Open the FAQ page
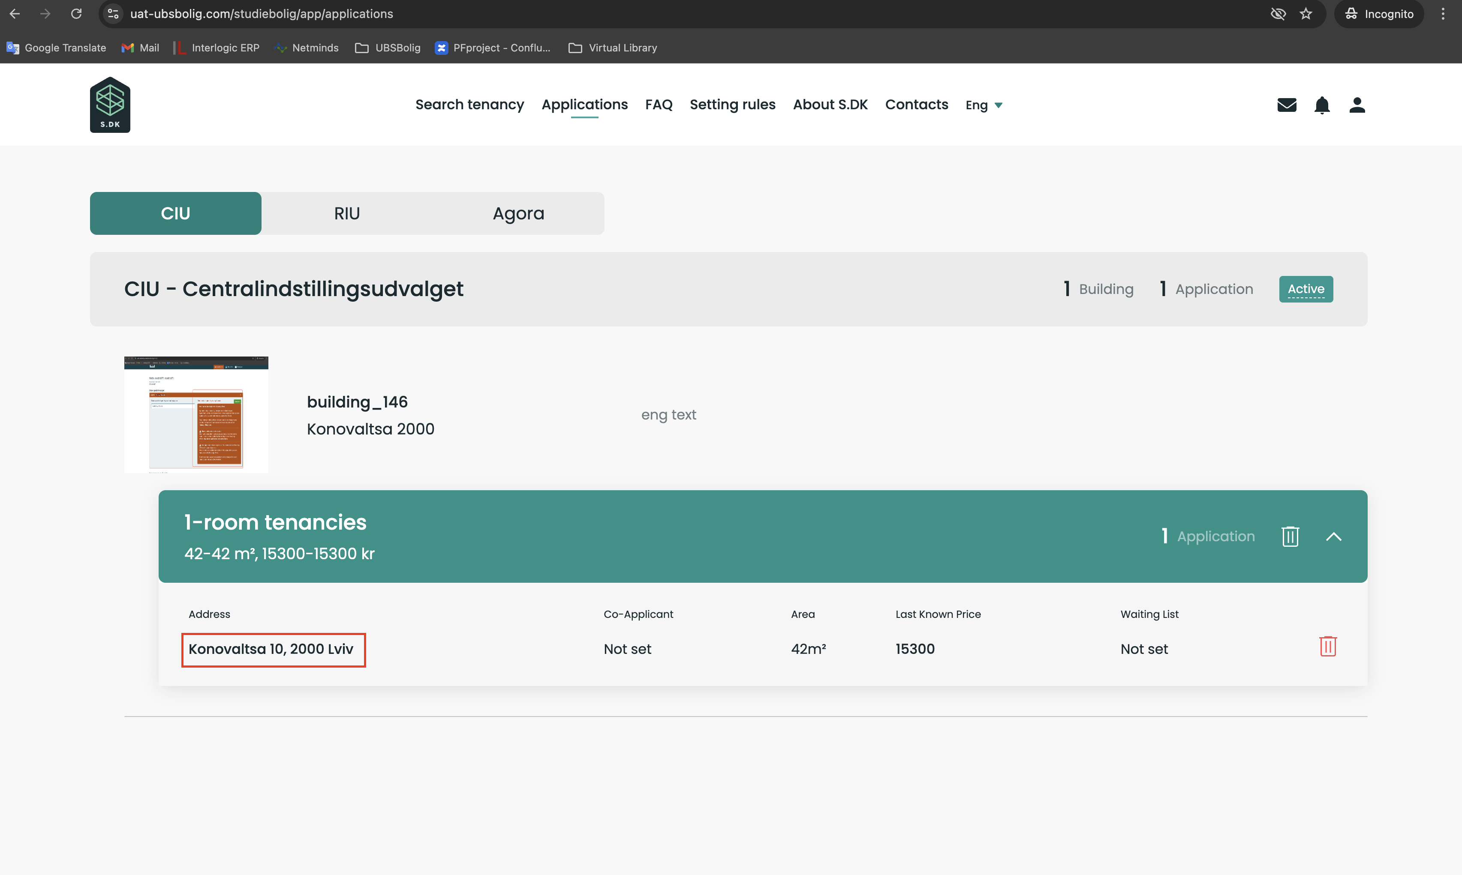 [x=659, y=105]
